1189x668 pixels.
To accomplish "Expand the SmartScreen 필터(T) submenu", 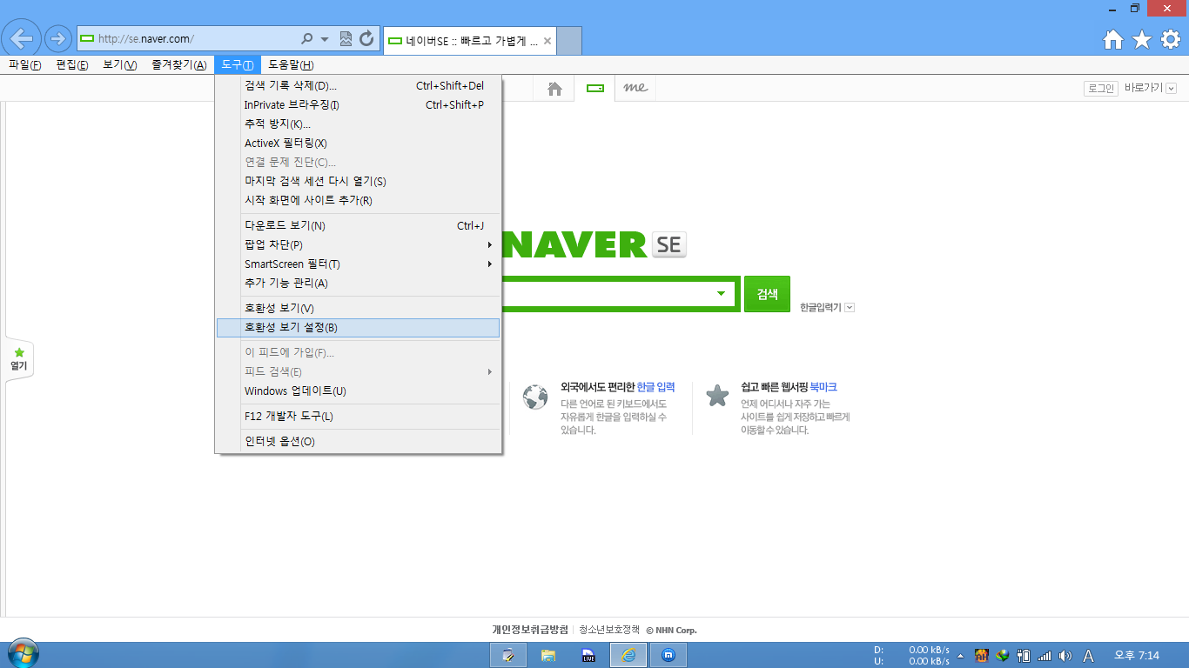I will [x=359, y=264].
